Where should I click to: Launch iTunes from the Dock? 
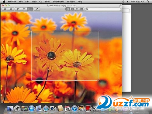(x=74, y=109)
